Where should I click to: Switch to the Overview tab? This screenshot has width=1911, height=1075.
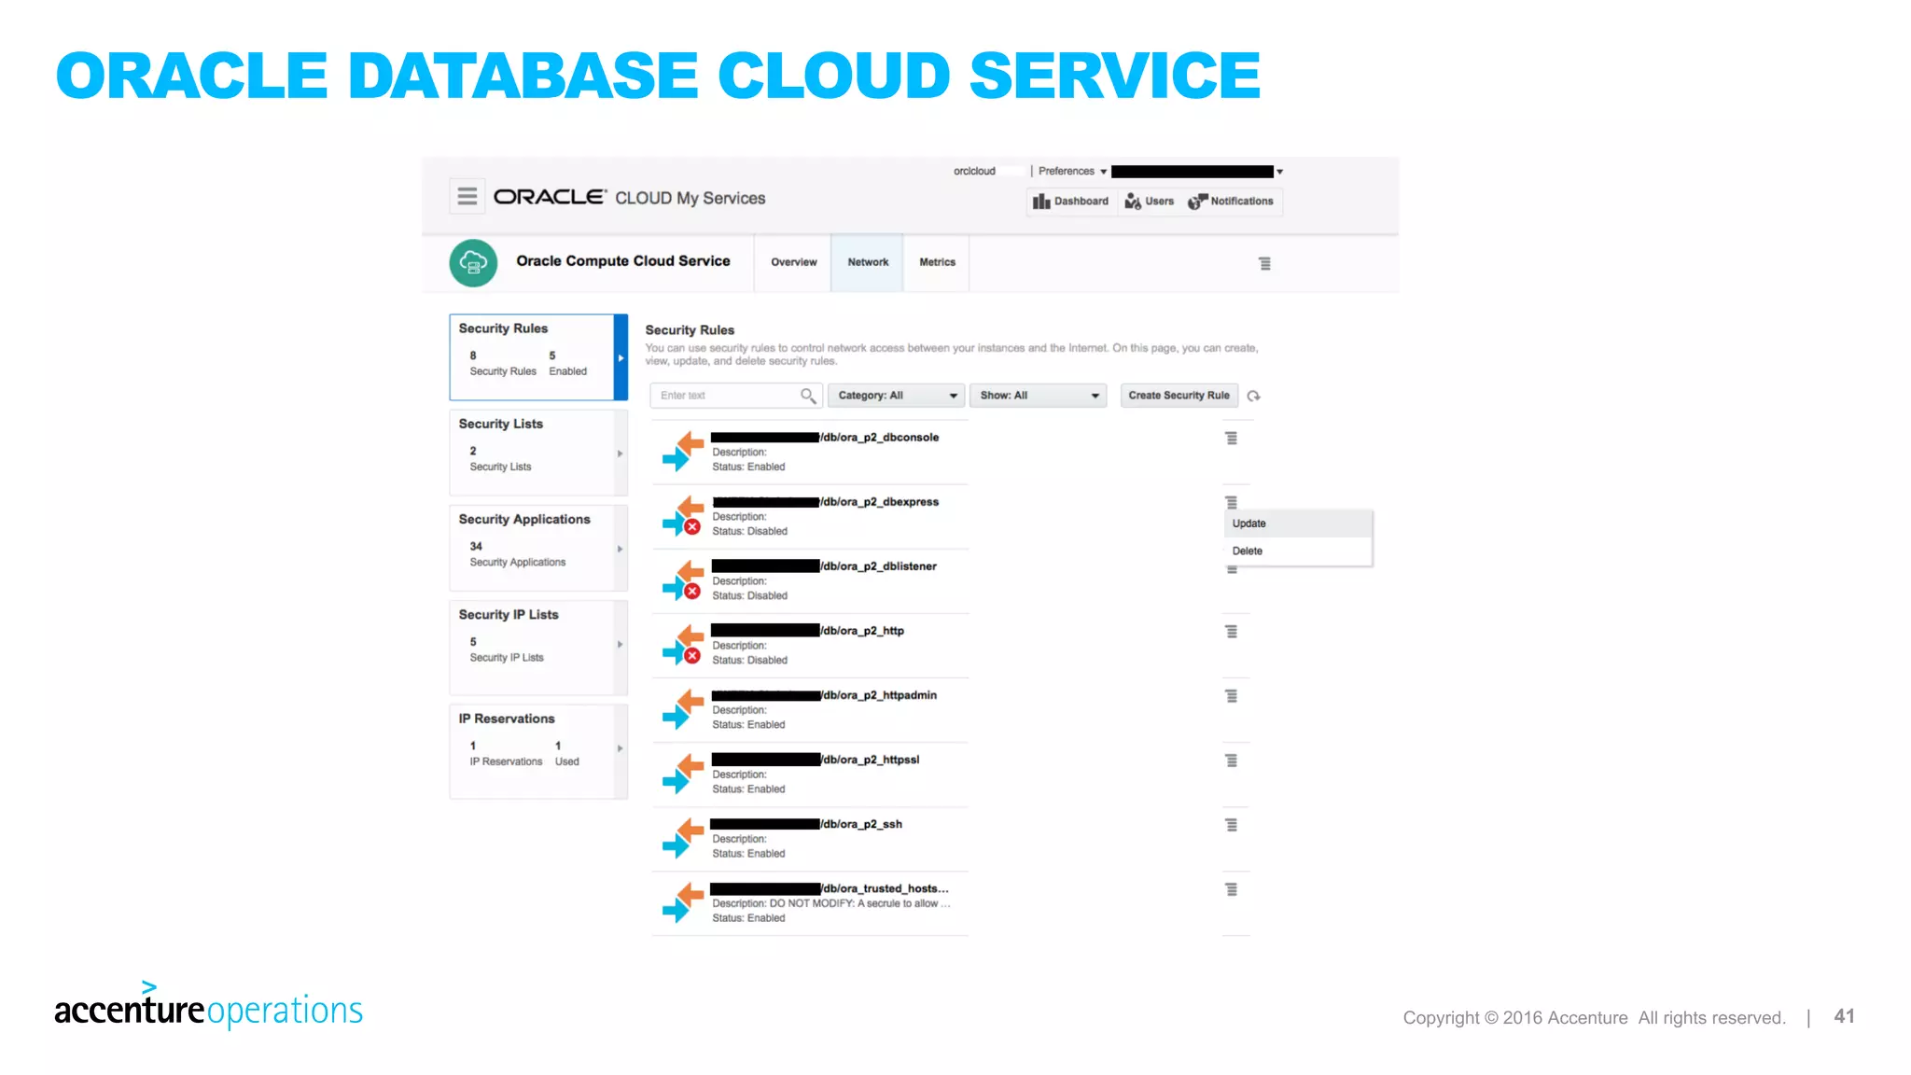pyautogui.click(x=793, y=262)
